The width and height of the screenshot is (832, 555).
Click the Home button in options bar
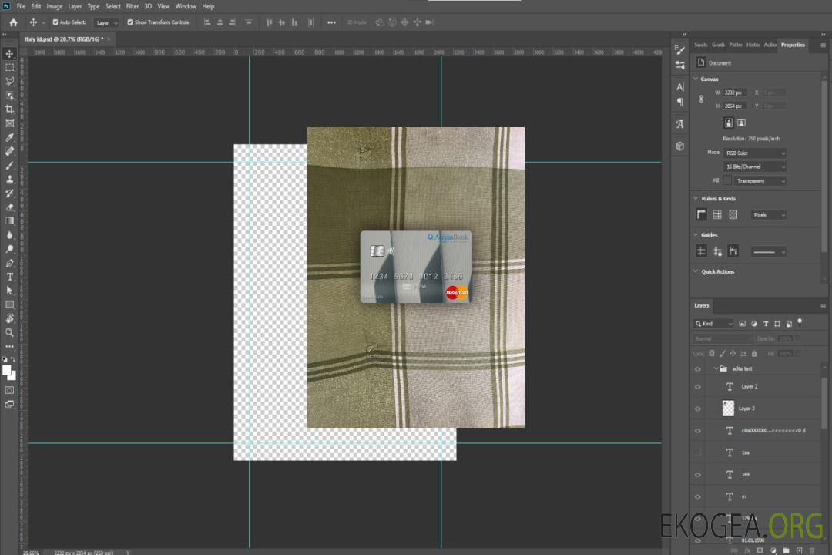[x=13, y=22]
